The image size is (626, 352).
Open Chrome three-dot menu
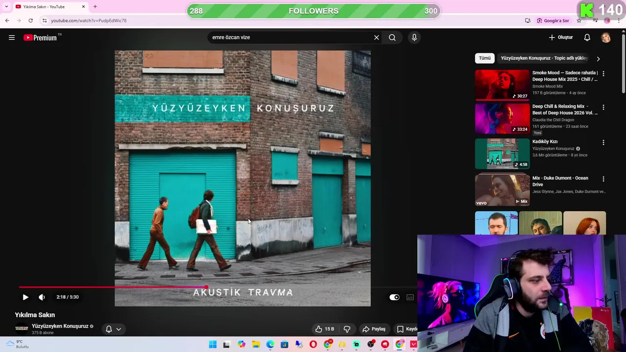point(619,21)
